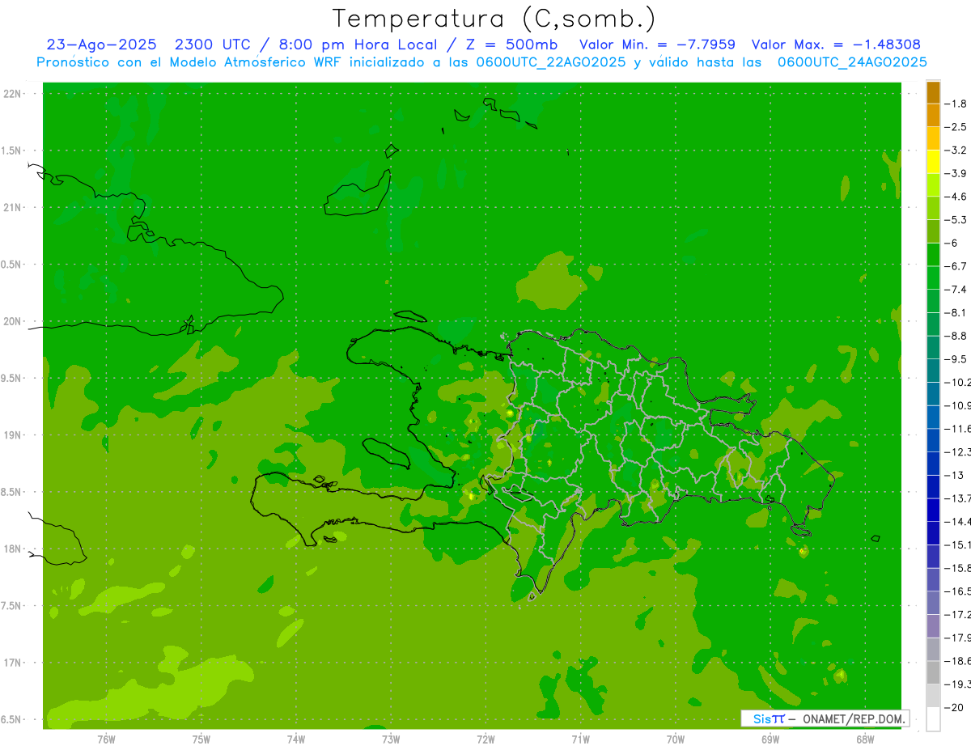
Task: Click the -15.8 colorbar value
Action: tap(958, 568)
